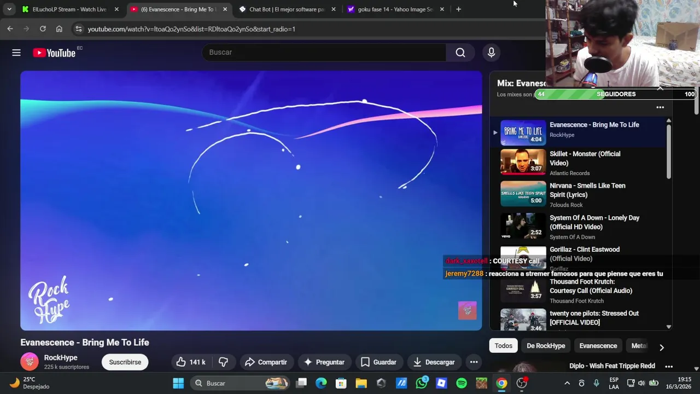Click the video player area
This screenshot has height=394, width=700.
point(251,200)
